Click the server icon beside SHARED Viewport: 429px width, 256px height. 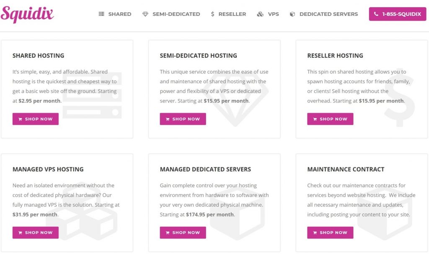pos(101,14)
